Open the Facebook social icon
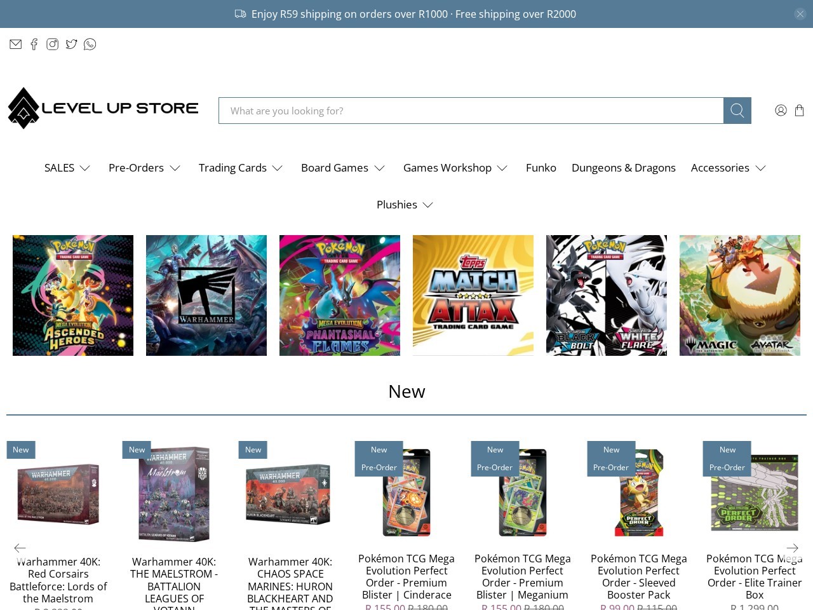The width and height of the screenshot is (813, 610). 34,44
